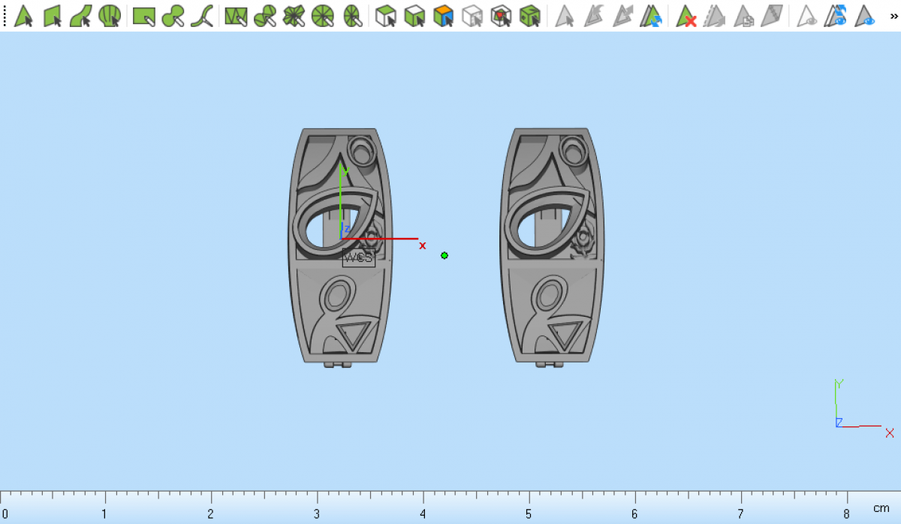901x524 pixels.
Task: Select the solid green cube selection icon
Action: pyautogui.click(x=530, y=15)
